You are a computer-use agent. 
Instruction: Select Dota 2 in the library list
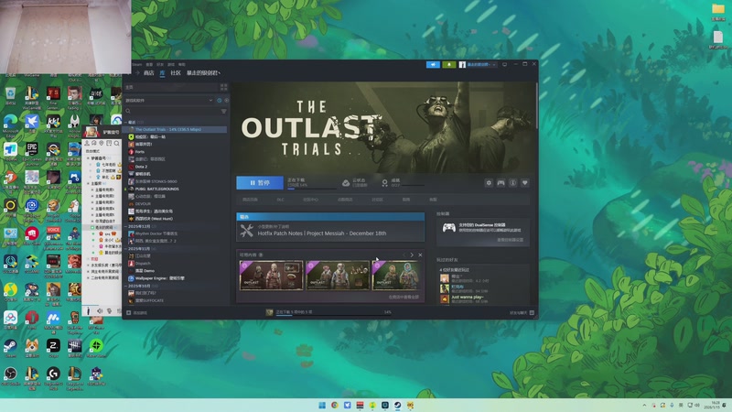pos(141,167)
